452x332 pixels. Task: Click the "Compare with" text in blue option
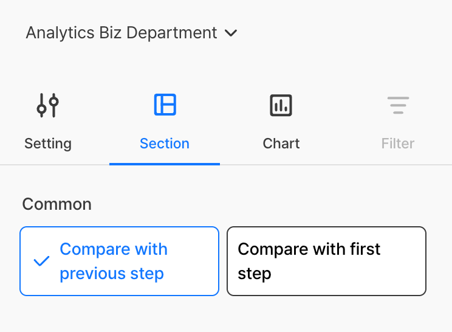pyautogui.click(x=114, y=249)
